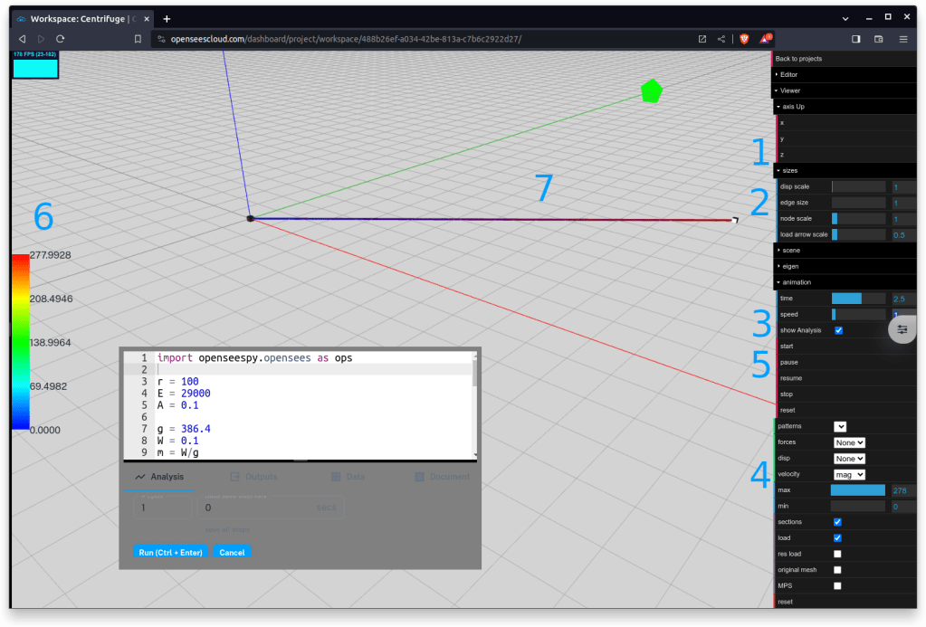This screenshot has width=926, height=627.
Task: Click Back to projects
Action: pyautogui.click(x=798, y=59)
